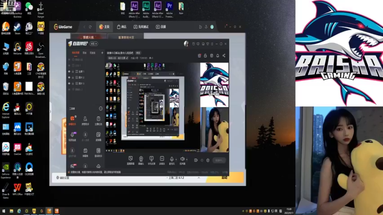Open the WeChat desktop shortcut
Screen dimensions: 383x215
point(29,8)
